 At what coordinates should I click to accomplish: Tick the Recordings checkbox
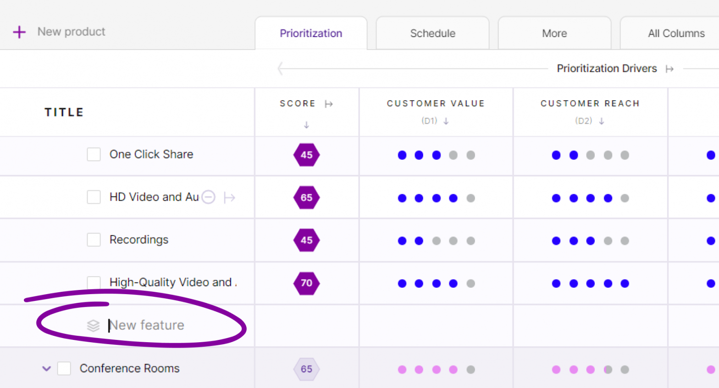point(94,240)
